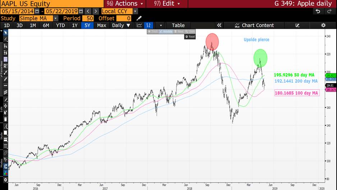337x190 pixels.
Task: Open the dashed line style tool
Action: 6,146
